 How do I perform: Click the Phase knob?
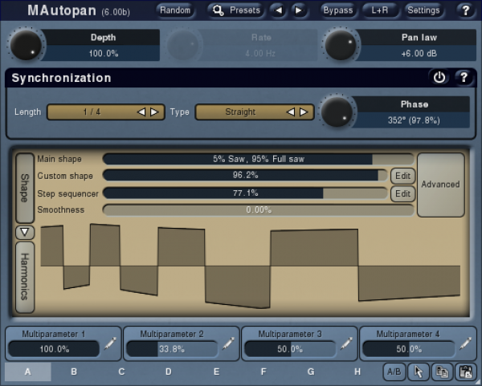coord(337,112)
